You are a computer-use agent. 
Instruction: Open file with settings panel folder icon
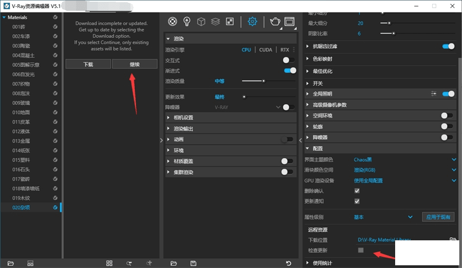click(x=173, y=263)
